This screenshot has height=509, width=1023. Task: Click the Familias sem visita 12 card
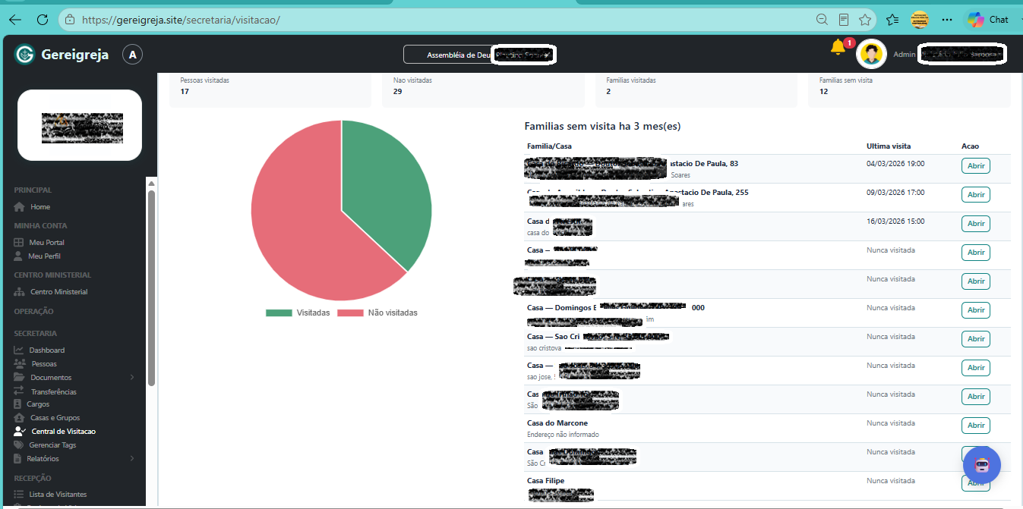click(909, 89)
